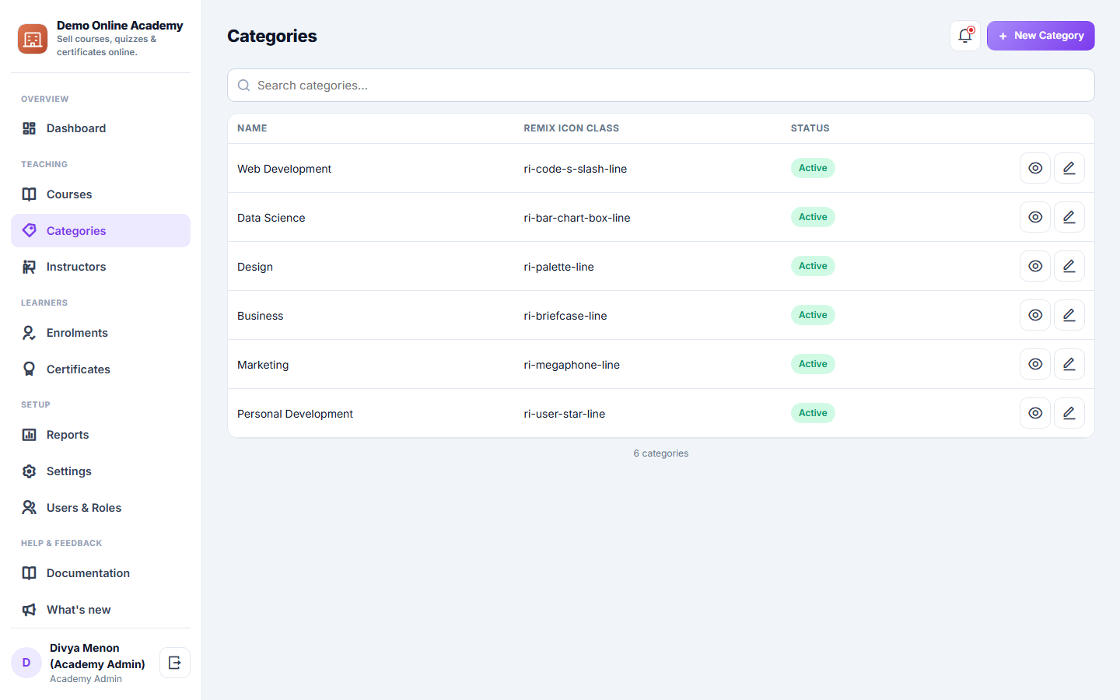Viewport: 1120px width, 700px height.
Task: Open the Instructors page
Action: coord(100,267)
